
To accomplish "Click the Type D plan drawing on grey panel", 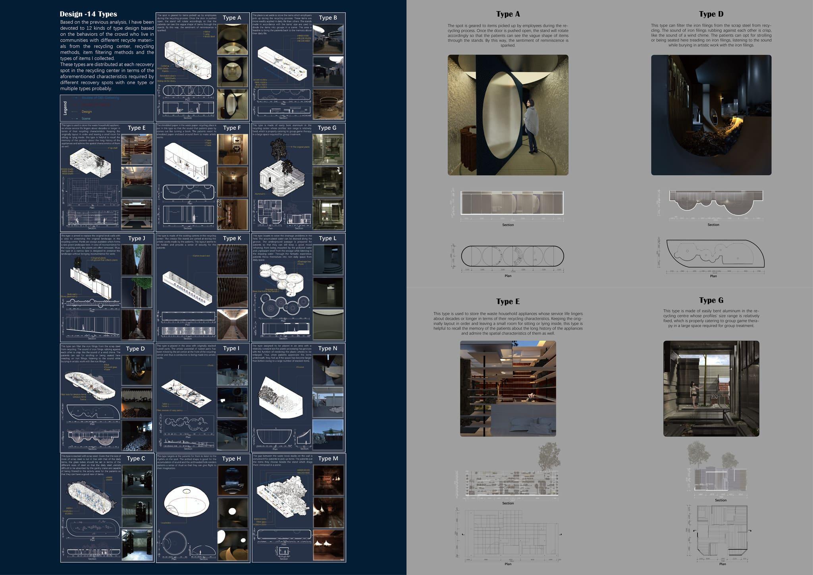I will (715, 253).
